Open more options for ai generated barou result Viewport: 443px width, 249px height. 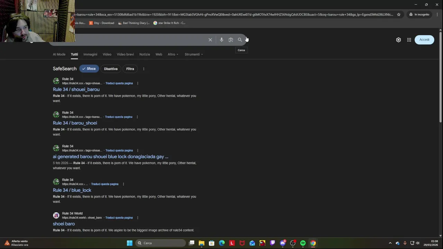[x=138, y=150]
